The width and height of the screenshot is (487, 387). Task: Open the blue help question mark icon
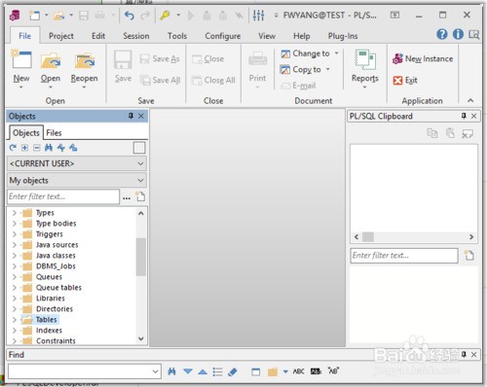(442, 34)
